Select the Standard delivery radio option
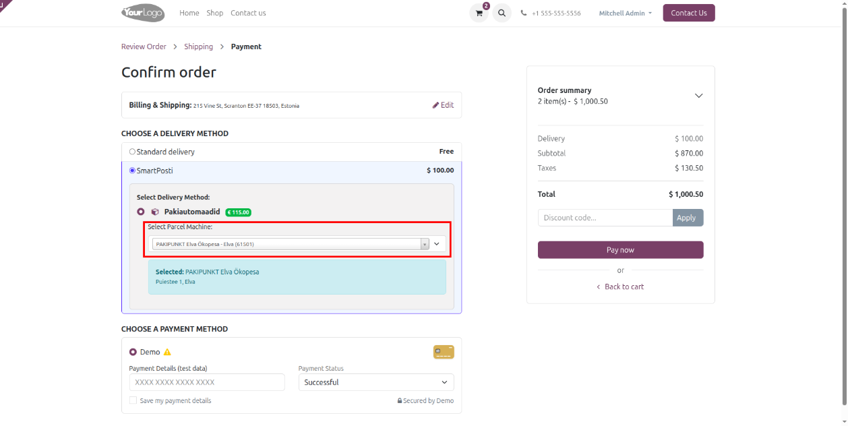The image size is (848, 426). tap(132, 152)
